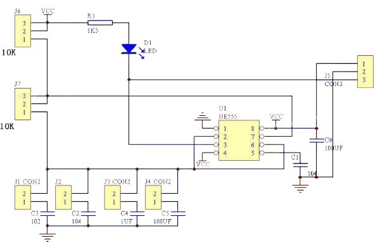Viewport: 380px width, 245px height.
Task: Click the J3 CON2 connector block
Action: 113,198
